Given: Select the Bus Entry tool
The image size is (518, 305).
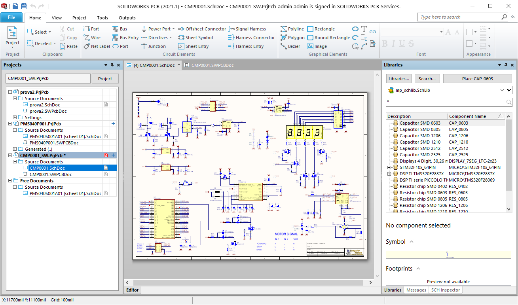Looking at the screenshot, I should (125, 38).
